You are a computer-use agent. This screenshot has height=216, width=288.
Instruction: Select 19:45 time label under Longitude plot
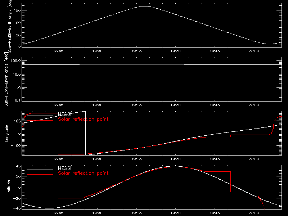point(215,159)
